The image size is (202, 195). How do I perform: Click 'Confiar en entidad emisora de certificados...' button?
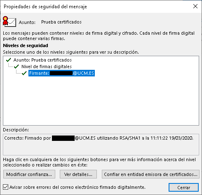click(150, 174)
